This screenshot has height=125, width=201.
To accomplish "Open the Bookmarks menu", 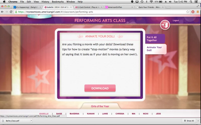I will pos(58,2).
